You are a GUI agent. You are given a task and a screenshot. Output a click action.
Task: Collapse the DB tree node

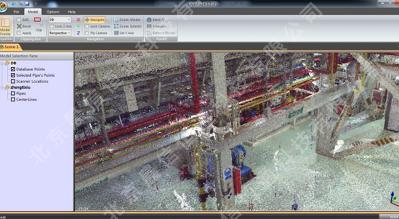pyautogui.click(x=2, y=63)
